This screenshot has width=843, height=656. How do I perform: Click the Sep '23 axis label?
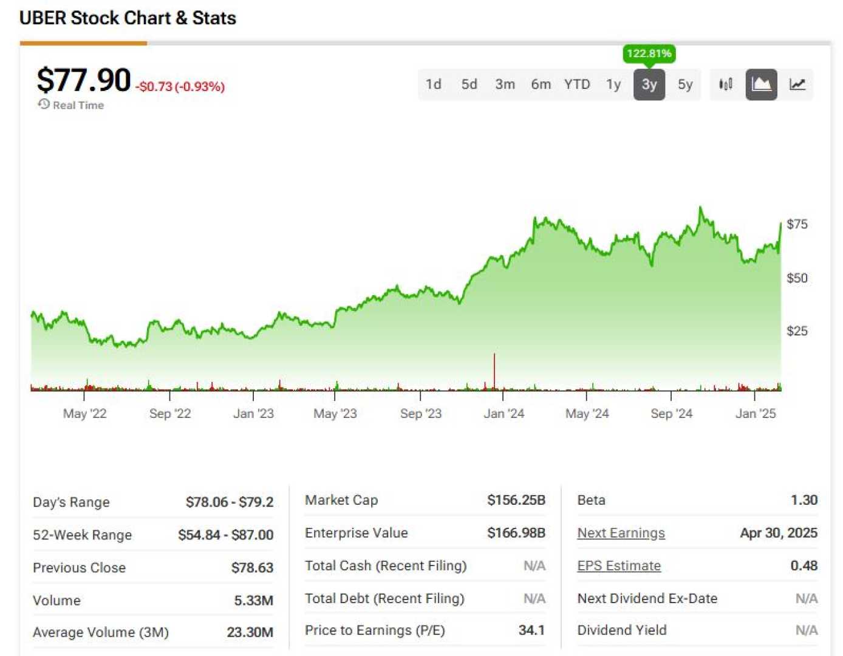(x=421, y=414)
